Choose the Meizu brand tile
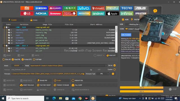180x101 pixels. tap(112, 8)
